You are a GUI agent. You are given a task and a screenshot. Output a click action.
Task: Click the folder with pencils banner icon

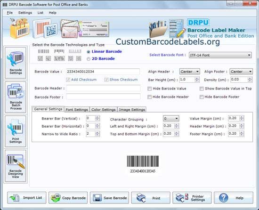tap(158, 29)
